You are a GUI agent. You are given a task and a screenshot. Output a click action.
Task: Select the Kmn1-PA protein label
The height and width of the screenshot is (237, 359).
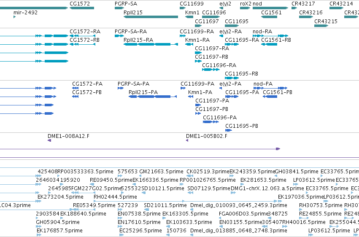pos(200,92)
